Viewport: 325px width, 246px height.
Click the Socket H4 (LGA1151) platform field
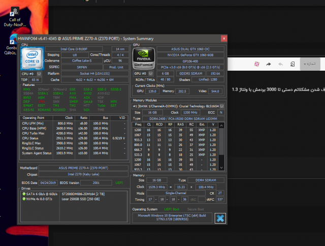pyautogui.click(x=95, y=73)
